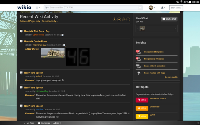
Task: Open Andyxdr's user profile
Action: (39, 76)
